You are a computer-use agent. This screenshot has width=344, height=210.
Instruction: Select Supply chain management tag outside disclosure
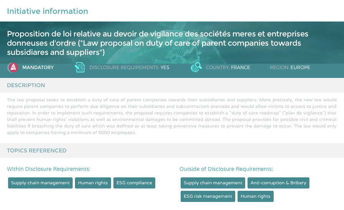[213, 183]
